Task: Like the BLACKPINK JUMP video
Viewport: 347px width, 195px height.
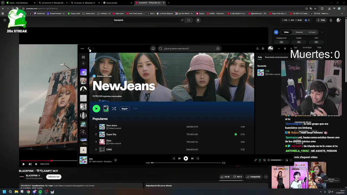Action: tap(225, 177)
